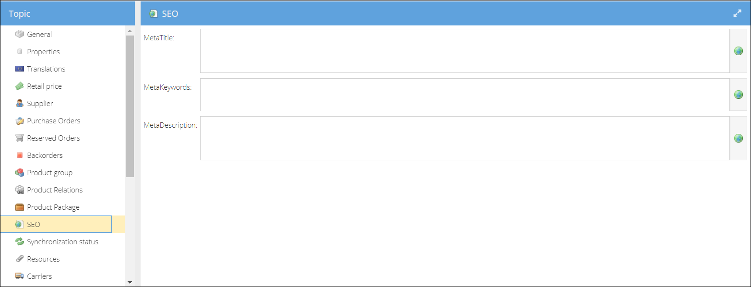Click the Synchronization status arrows icon
The height and width of the screenshot is (287, 751).
click(20, 241)
